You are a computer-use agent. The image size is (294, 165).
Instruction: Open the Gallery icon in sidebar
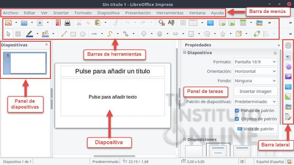point(288,107)
